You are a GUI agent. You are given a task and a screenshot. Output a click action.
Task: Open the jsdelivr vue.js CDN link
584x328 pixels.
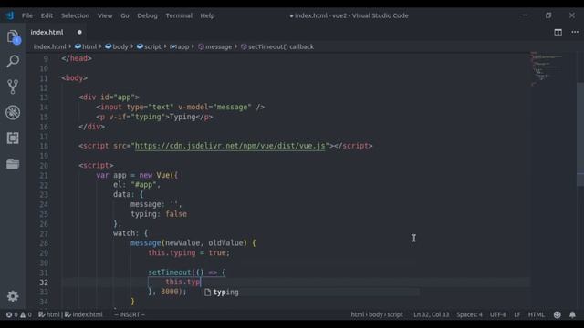(x=230, y=146)
